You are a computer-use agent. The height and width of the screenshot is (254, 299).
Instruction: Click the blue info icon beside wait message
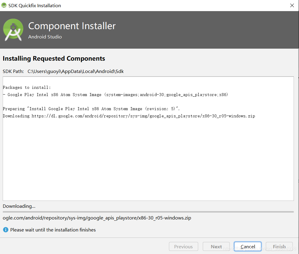[5, 230]
